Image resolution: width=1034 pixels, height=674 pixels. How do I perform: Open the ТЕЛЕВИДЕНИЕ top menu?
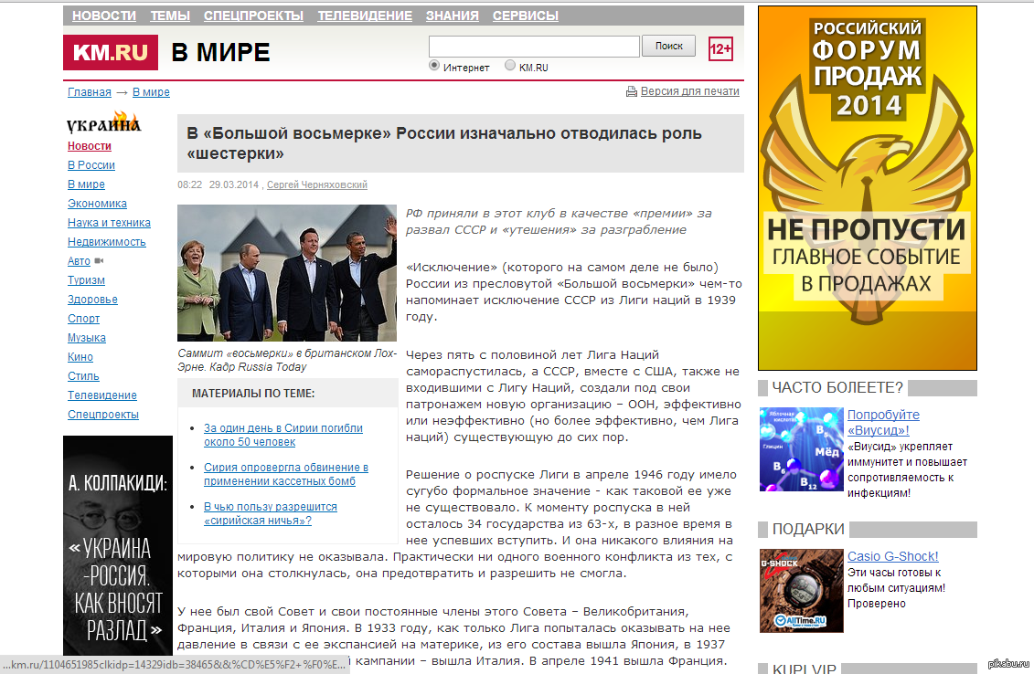pos(365,16)
